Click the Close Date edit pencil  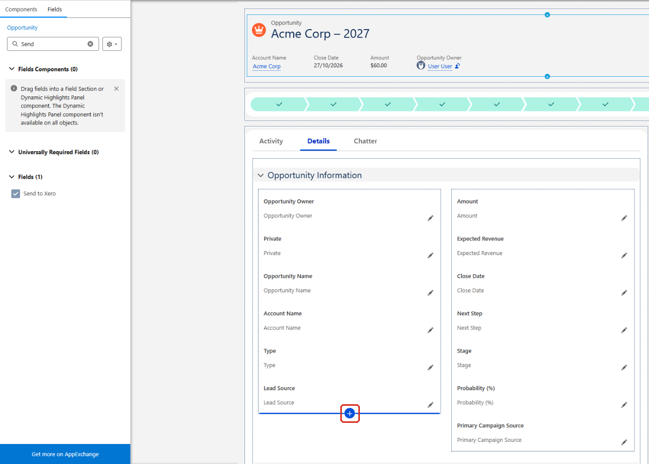624,293
